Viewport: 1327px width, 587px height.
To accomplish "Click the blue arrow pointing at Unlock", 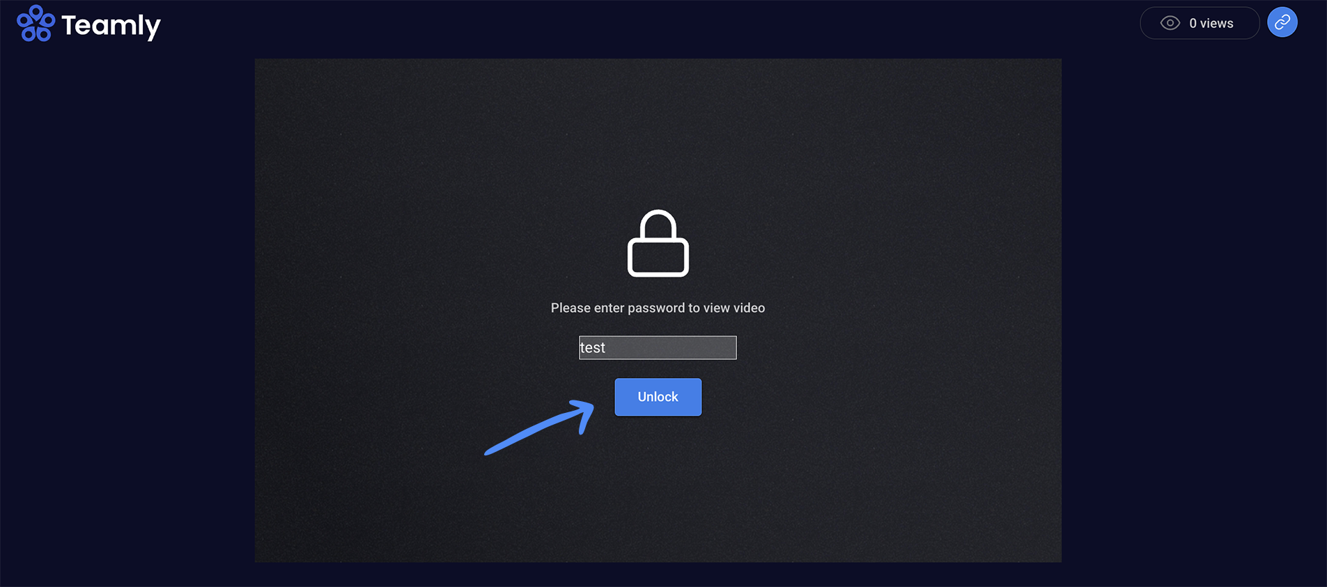I will pos(540,427).
